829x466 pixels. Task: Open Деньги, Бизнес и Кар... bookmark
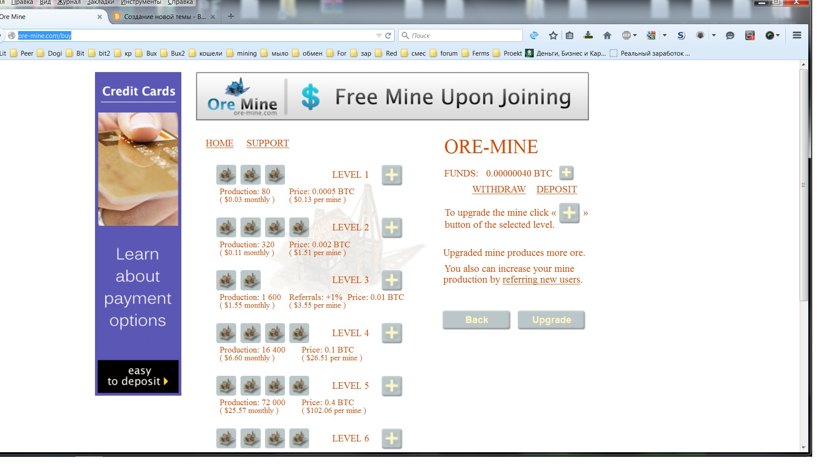point(566,54)
